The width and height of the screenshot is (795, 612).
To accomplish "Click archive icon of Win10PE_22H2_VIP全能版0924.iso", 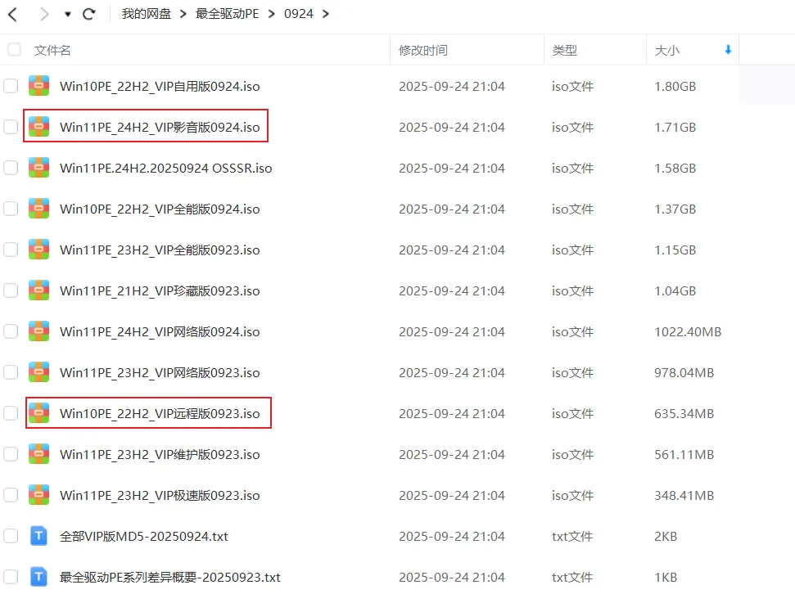I will 38,208.
